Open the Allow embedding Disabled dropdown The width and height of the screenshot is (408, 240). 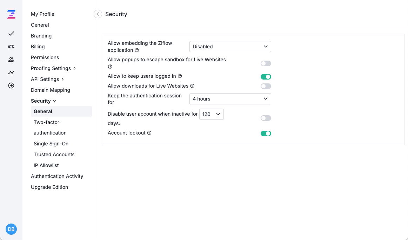coord(230,47)
